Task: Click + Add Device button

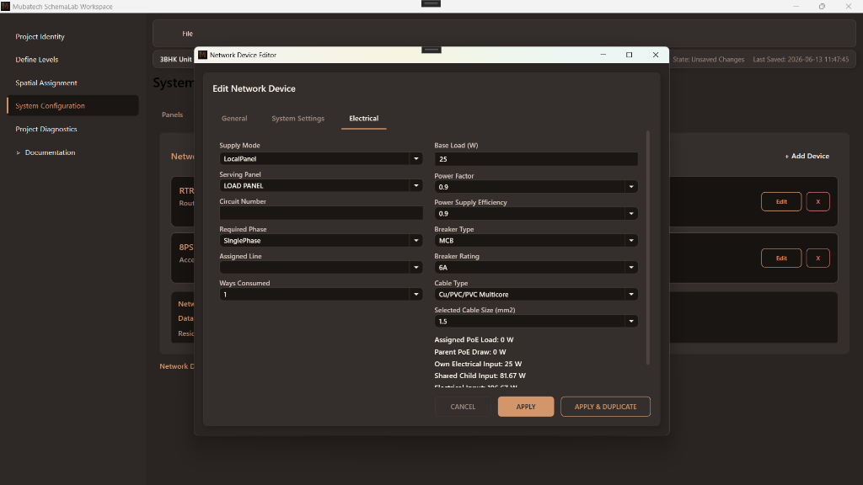Action: [807, 156]
